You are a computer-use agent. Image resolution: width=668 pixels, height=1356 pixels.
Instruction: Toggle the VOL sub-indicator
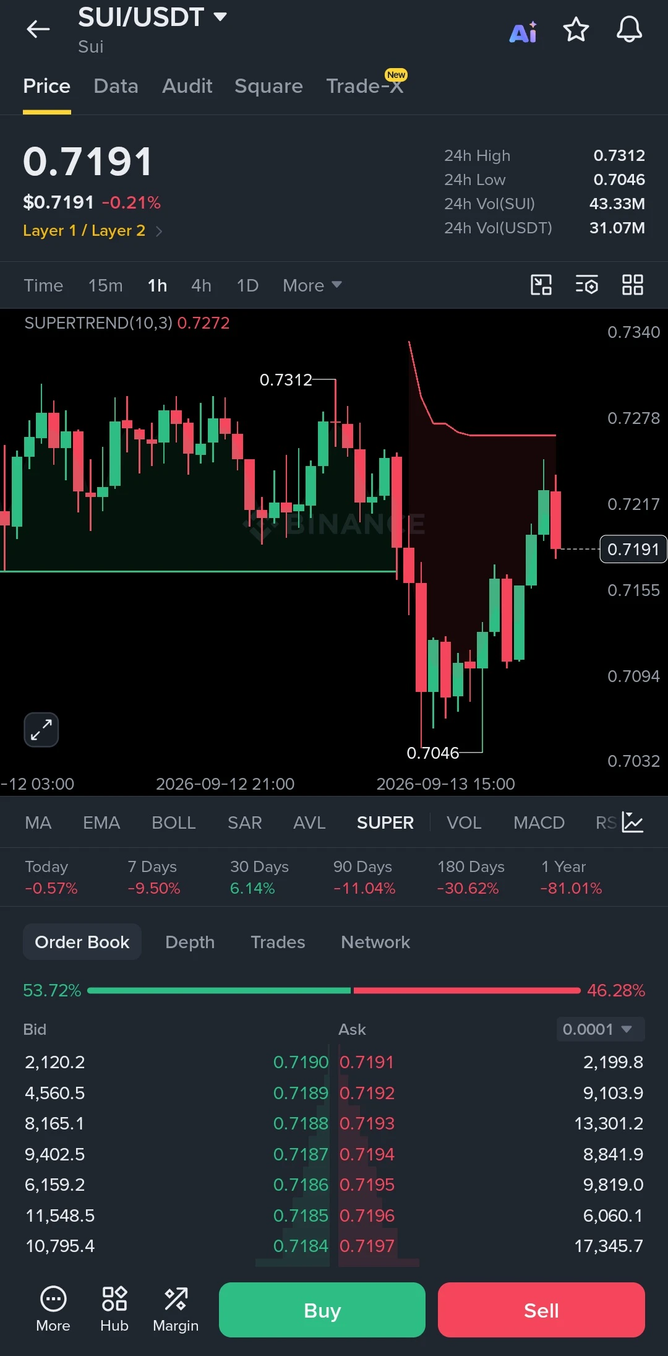(x=464, y=823)
